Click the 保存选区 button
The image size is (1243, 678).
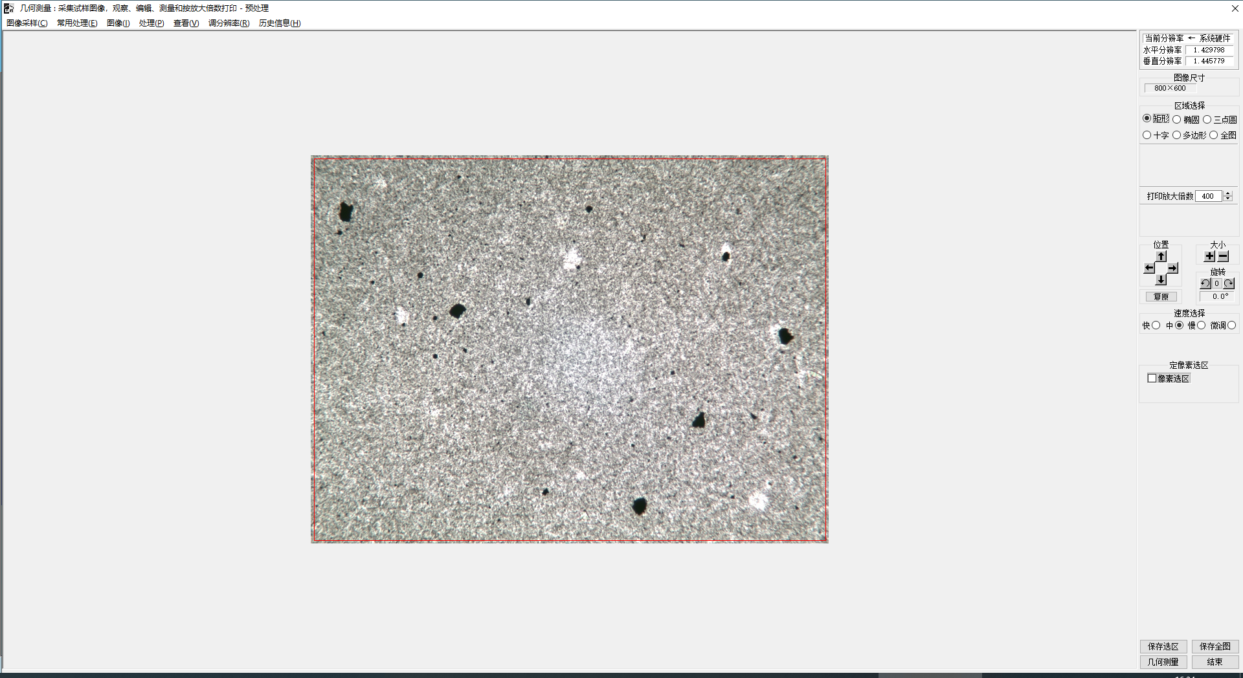[1163, 646]
